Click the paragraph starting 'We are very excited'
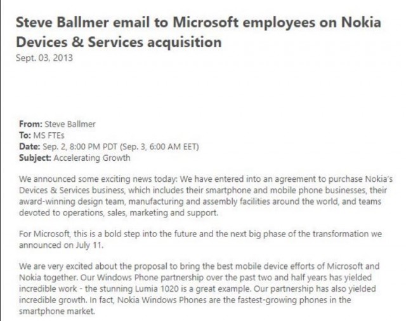Image resolution: width=406 pixels, height=321 pixels. 199,289
